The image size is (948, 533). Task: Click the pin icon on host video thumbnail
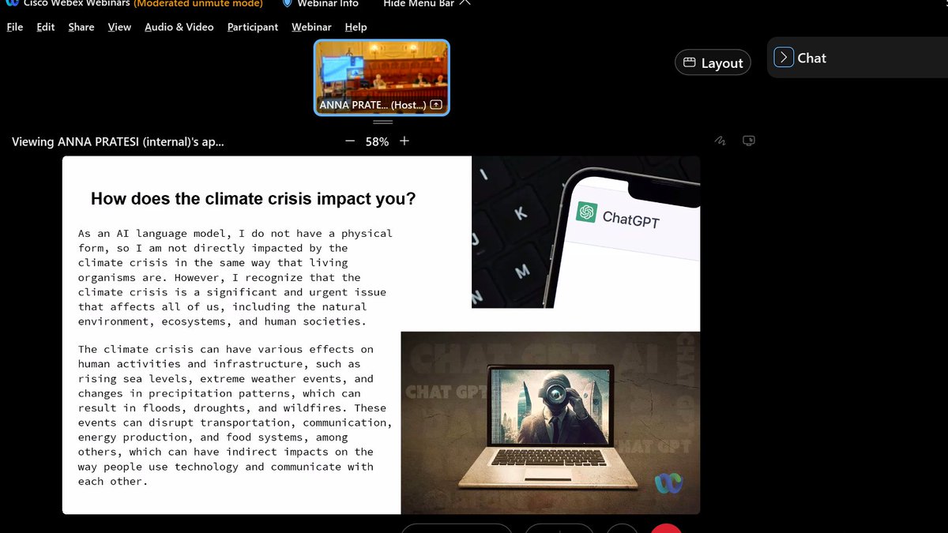coord(435,105)
